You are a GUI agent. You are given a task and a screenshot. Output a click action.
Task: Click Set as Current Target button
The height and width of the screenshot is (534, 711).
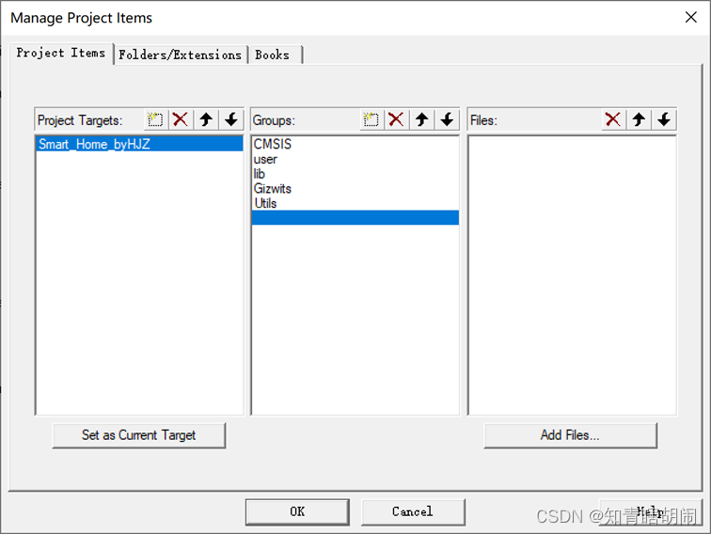[x=139, y=435]
